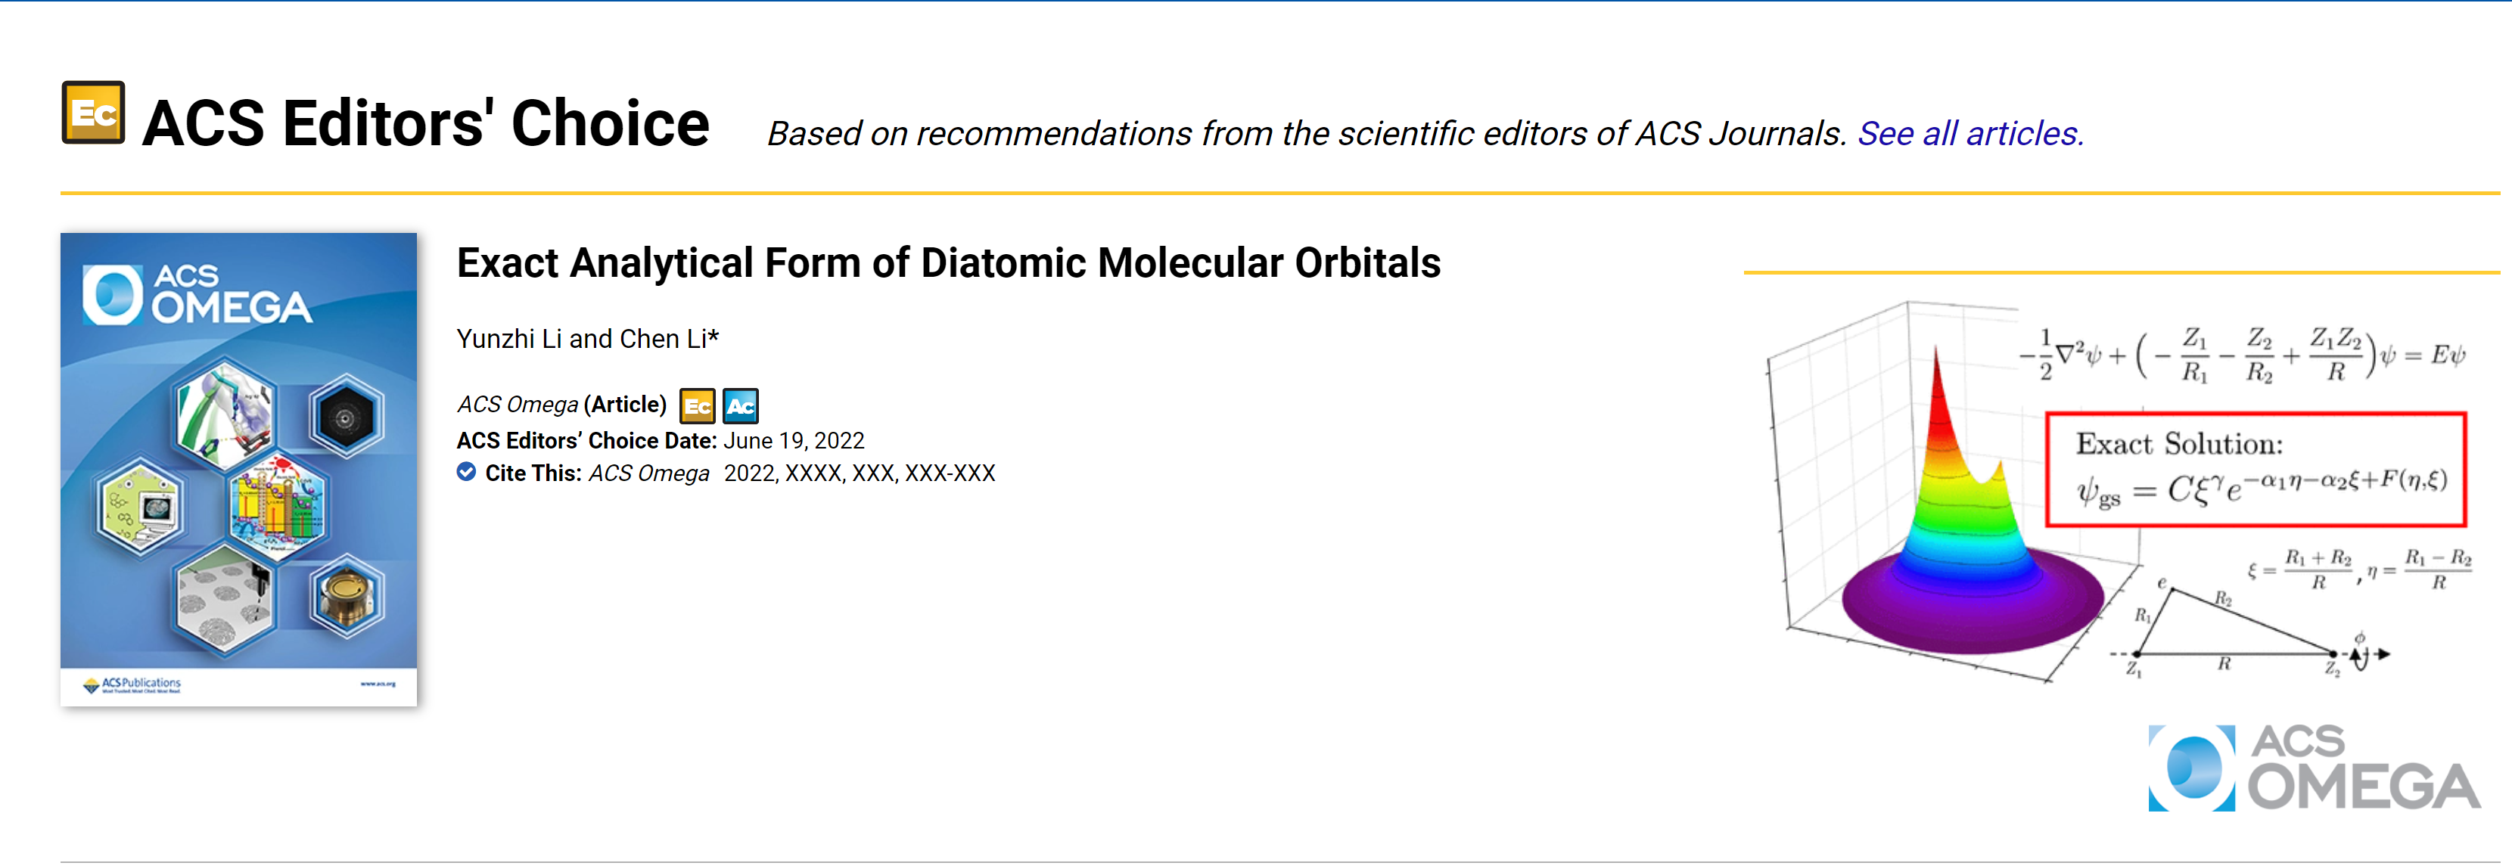The height and width of the screenshot is (866, 2512).
Task: Click the ACS Editors' Choice heading
Action: (426, 124)
